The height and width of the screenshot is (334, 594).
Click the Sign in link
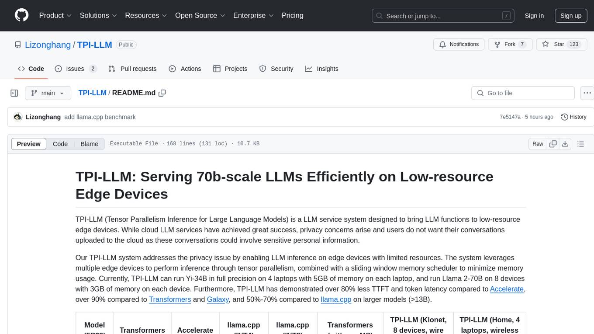point(534,16)
